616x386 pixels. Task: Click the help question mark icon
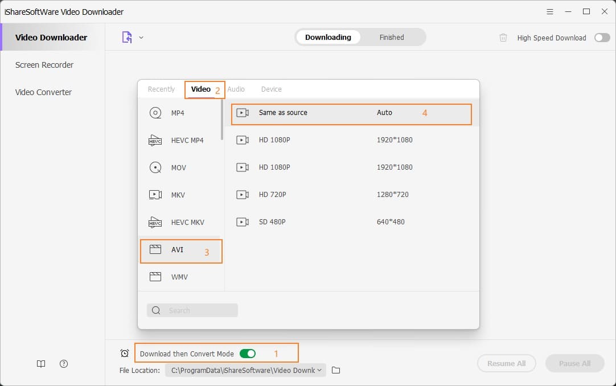[x=63, y=364]
